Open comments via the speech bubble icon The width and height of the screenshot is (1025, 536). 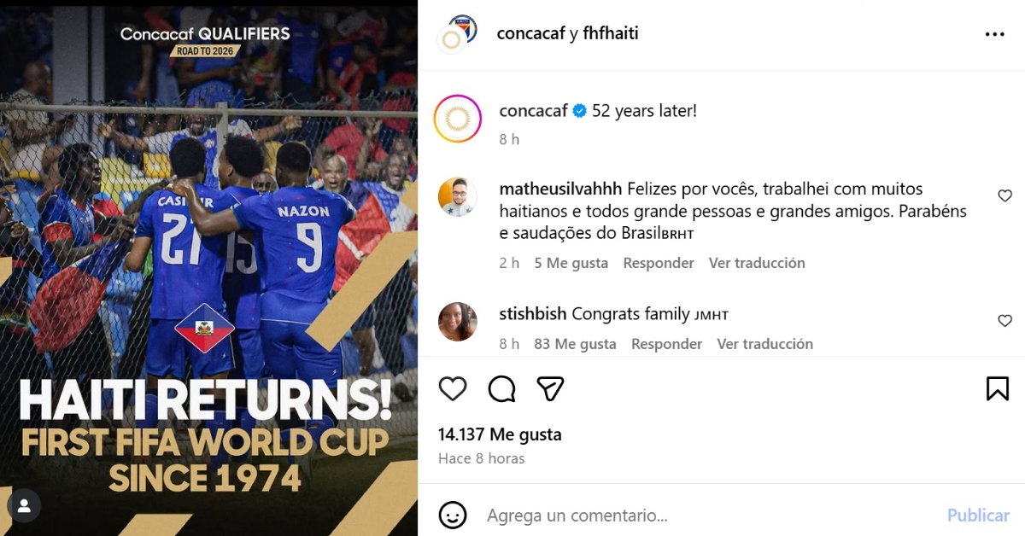pos(501,389)
